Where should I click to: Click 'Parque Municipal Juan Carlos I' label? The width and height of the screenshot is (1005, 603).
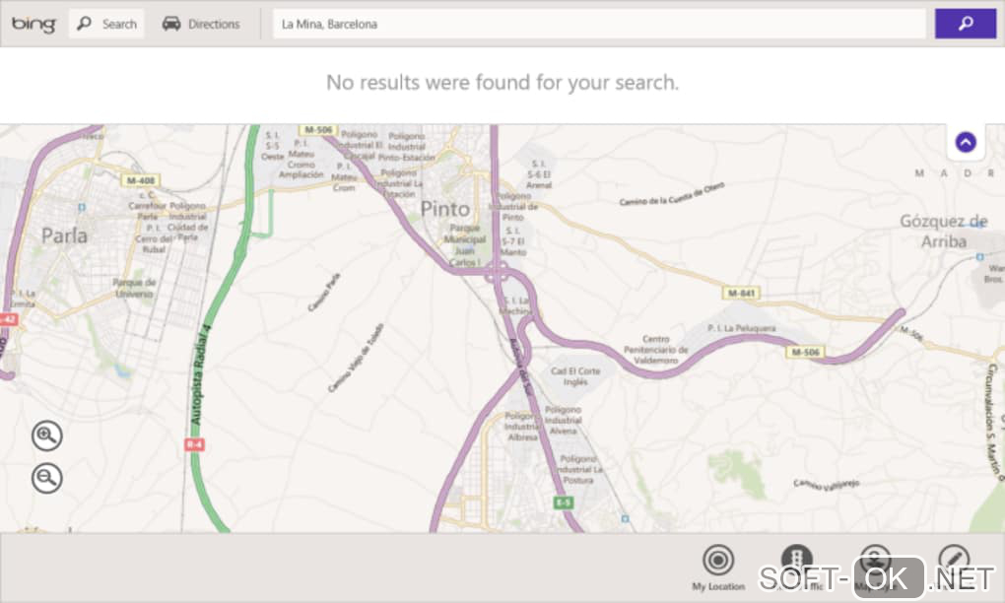point(465,244)
